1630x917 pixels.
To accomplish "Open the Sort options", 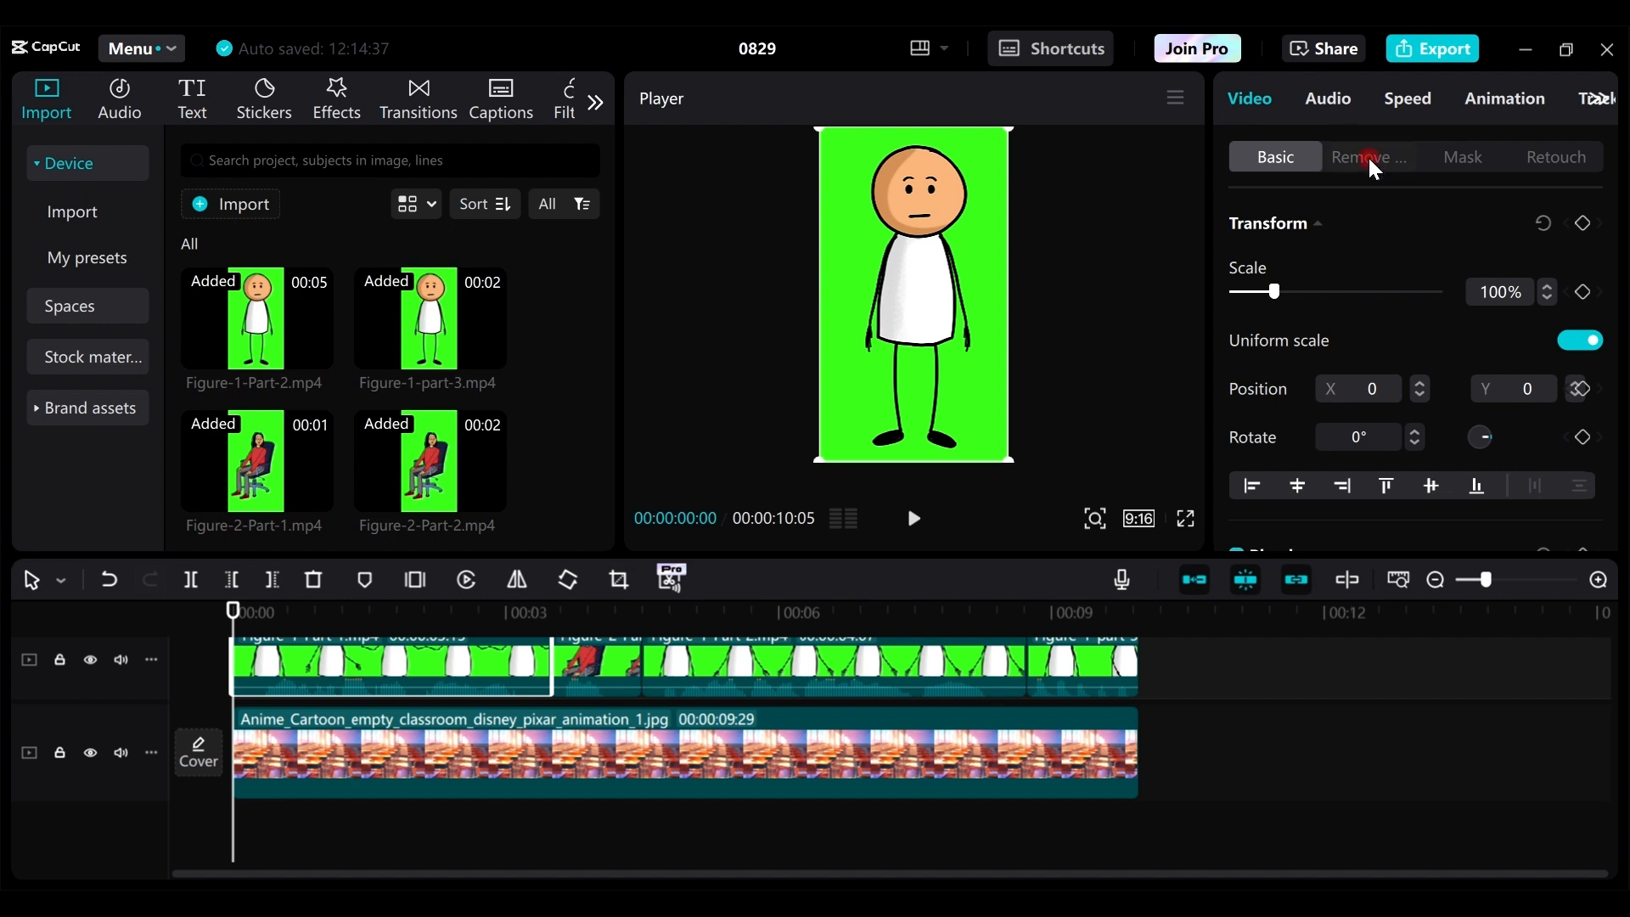I will pyautogui.click(x=485, y=204).
